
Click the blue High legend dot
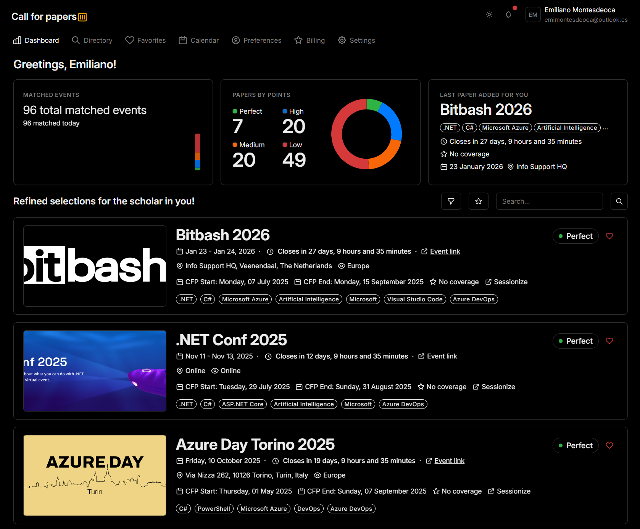click(x=285, y=111)
